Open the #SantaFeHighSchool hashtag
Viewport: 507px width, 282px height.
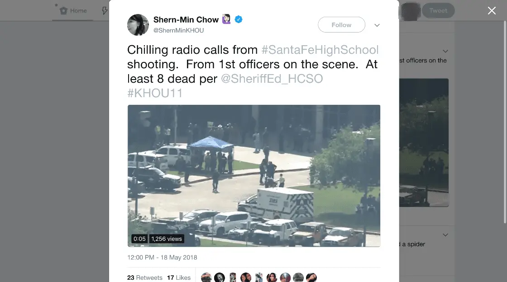pos(320,50)
